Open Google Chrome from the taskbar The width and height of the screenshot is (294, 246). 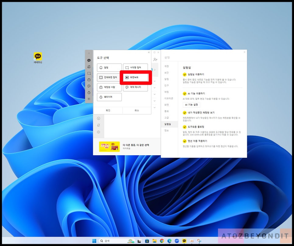click(x=162, y=241)
